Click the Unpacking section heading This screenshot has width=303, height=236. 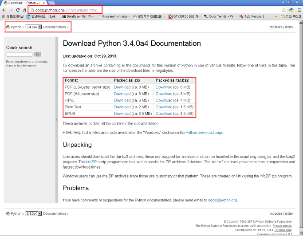[x=77, y=145]
